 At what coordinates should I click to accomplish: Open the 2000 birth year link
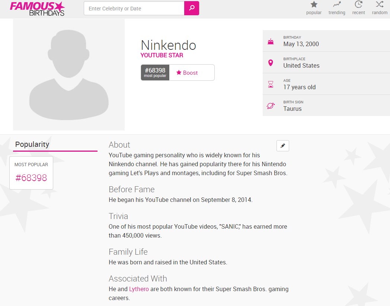312,44
